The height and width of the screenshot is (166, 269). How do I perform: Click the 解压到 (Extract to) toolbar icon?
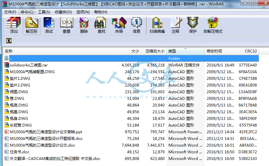click(32, 23)
